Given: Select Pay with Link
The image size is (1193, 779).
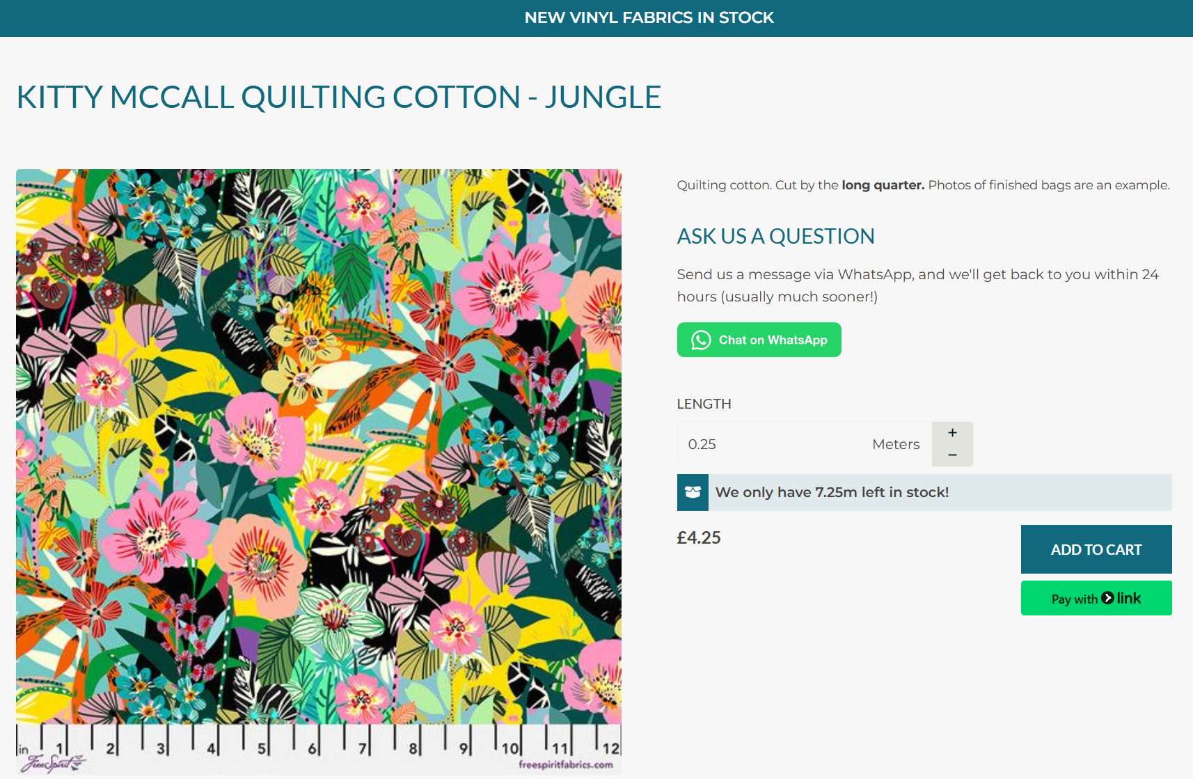Looking at the screenshot, I should 1095,597.
